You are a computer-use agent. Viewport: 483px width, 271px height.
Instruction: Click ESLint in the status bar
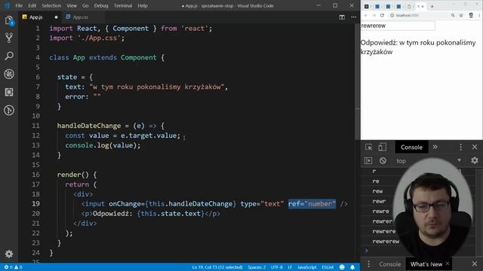coord(328,267)
